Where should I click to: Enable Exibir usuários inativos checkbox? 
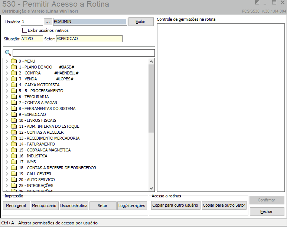coord(25,30)
